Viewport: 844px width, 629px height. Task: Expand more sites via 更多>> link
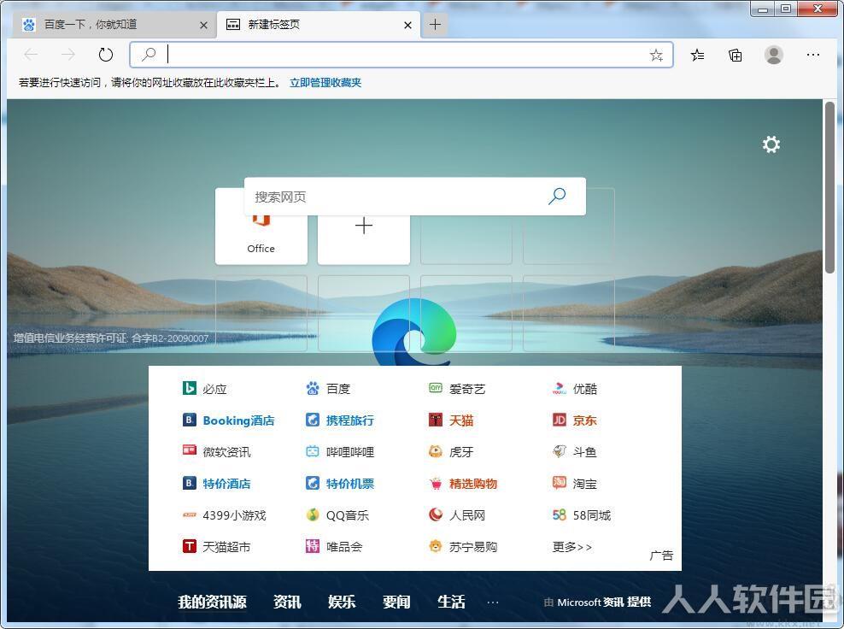(571, 547)
